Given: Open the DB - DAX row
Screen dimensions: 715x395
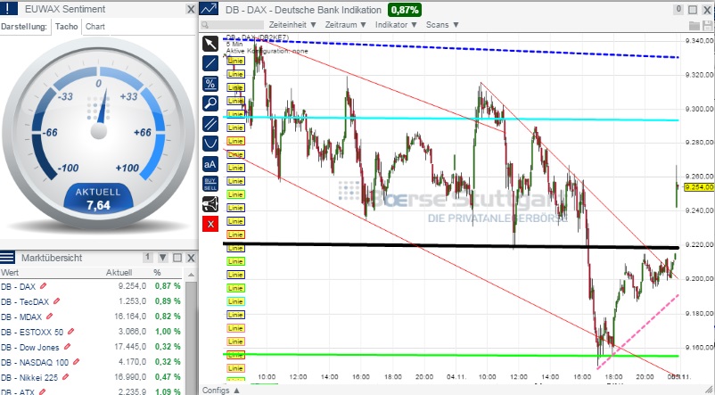Looking at the screenshot, I should coord(91,286).
